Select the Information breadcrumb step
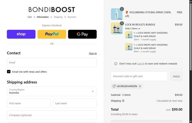The image size is (192, 123). (x=43, y=17)
